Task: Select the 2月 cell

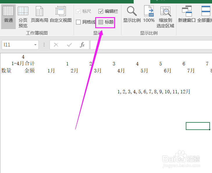Action: coord(74,71)
